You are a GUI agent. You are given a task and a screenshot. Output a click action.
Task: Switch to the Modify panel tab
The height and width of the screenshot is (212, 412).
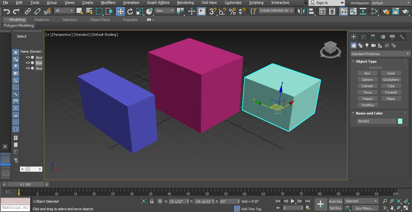(x=363, y=37)
